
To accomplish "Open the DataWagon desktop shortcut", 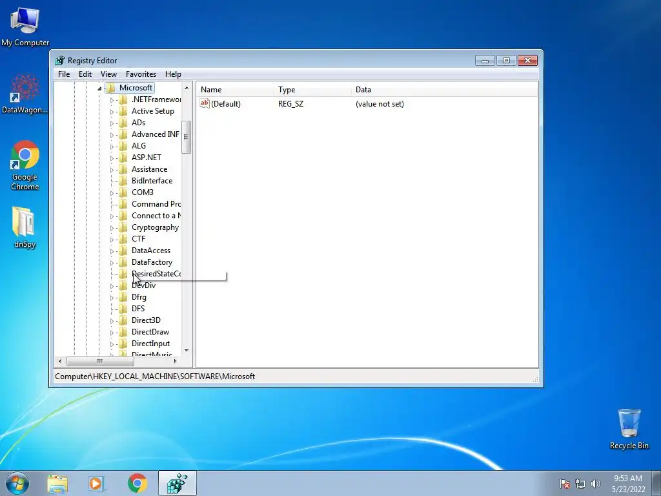I will (x=25, y=94).
